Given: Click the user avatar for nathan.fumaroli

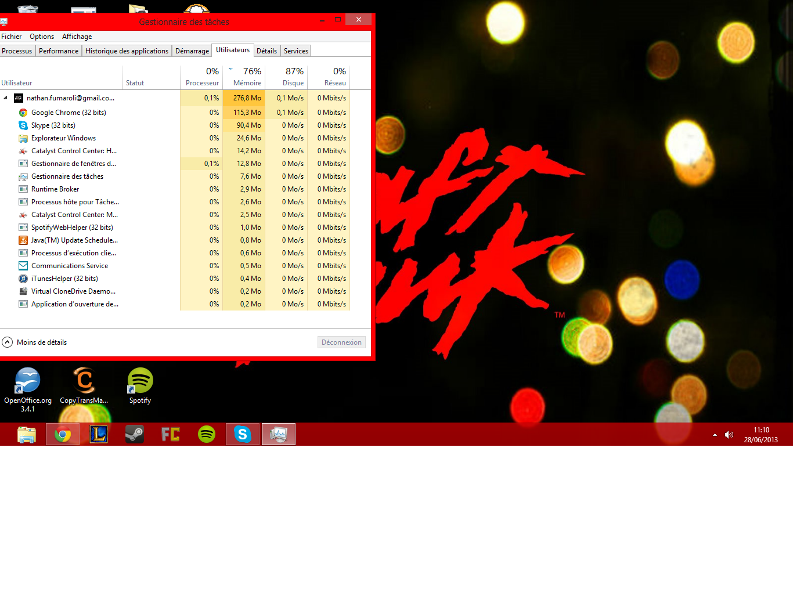Looking at the screenshot, I should (x=19, y=98).
